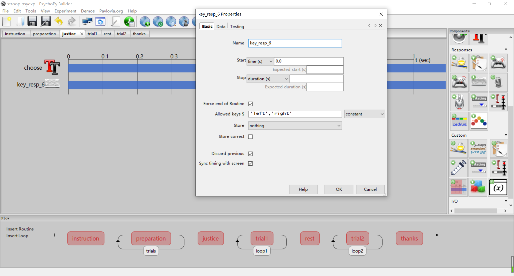Toggle Discard previous checkbox

[x=251, y=154]
